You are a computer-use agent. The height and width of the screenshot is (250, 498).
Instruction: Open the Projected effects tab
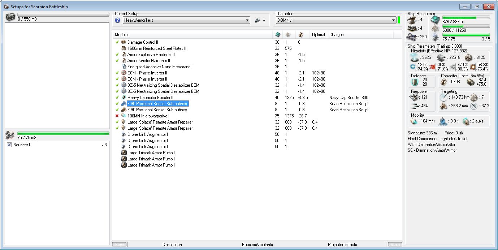pyautogui.click(x=342, y=245)
